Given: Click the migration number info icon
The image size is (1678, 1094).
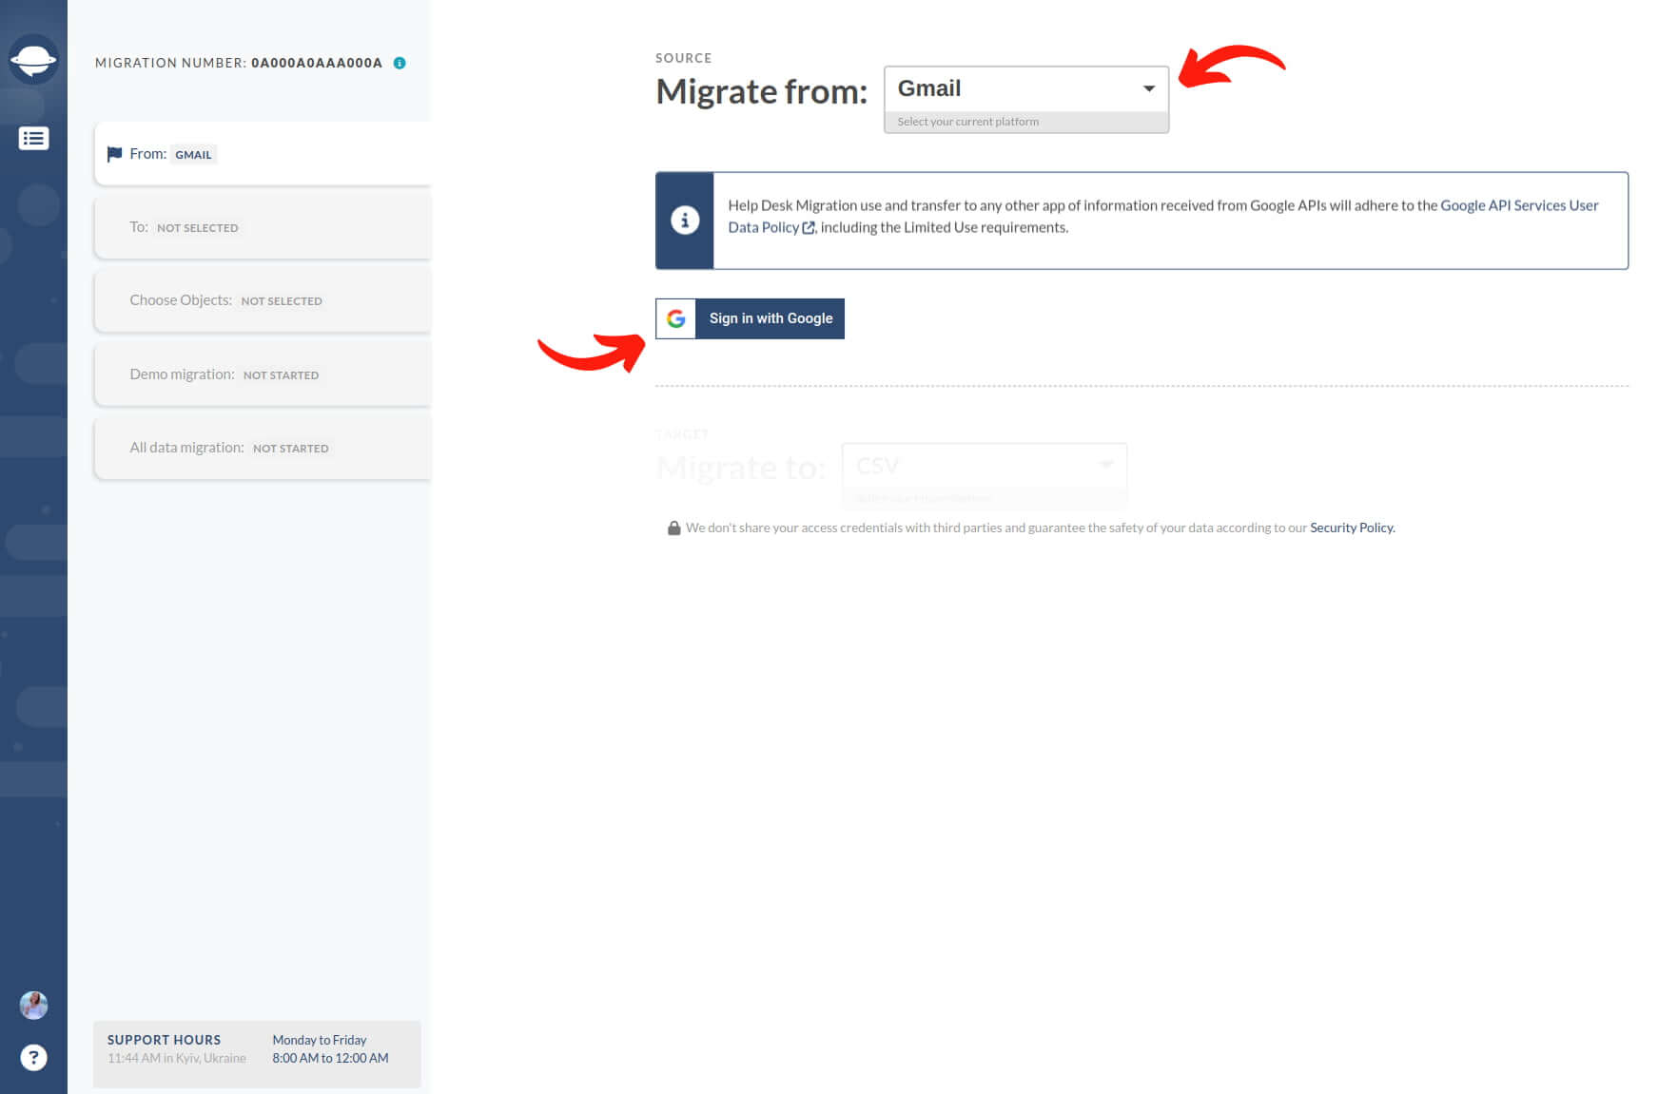Looking at the screenshot, I should [x=400, y=63].
